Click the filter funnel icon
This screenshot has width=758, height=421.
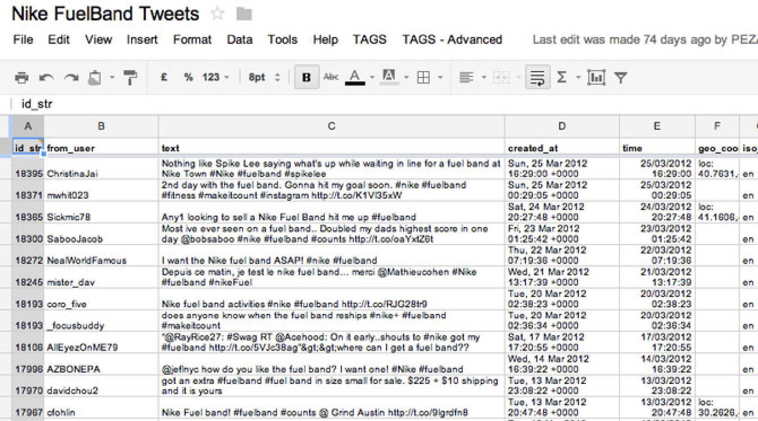click(620, 78)
